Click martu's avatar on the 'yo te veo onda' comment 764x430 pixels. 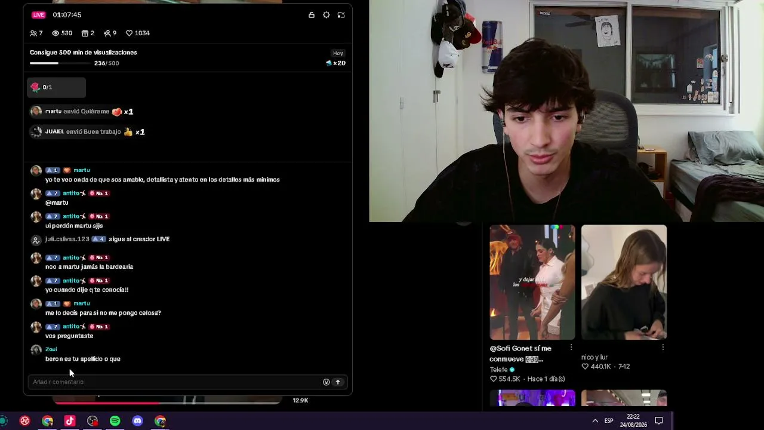coord(36,171)
